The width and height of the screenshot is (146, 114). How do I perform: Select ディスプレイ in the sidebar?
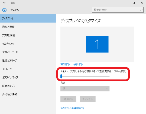click(28, 18)
